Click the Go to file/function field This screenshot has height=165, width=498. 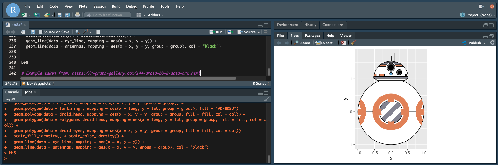pos(108,15)
